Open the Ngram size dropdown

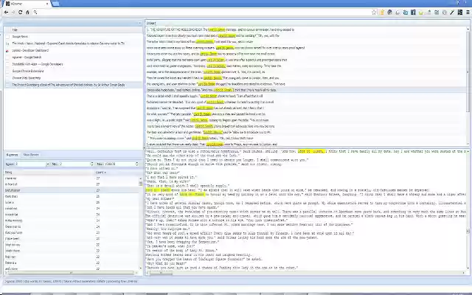(47, 164)
